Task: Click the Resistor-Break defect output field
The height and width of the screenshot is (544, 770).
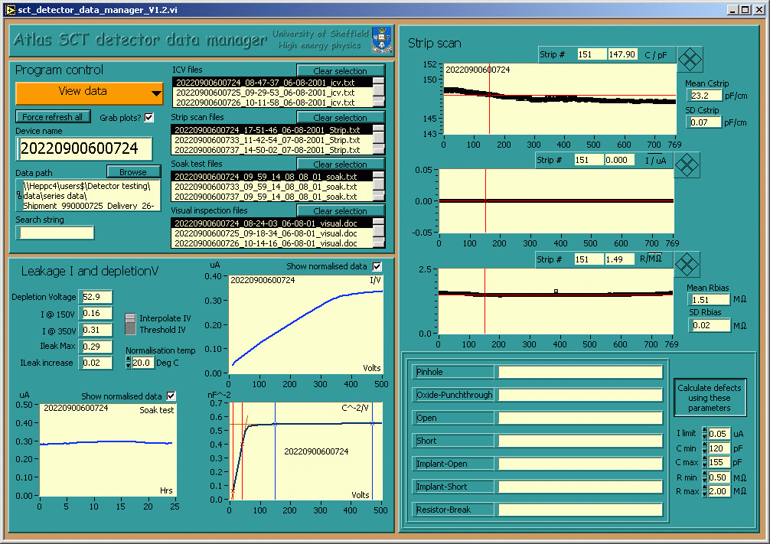Action: coord(580,510)
